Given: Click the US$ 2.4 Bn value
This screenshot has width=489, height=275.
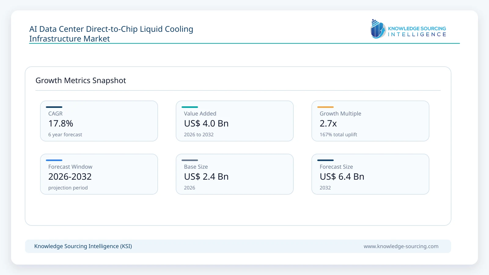Looking at the screenshot, I should pos(206,177).
